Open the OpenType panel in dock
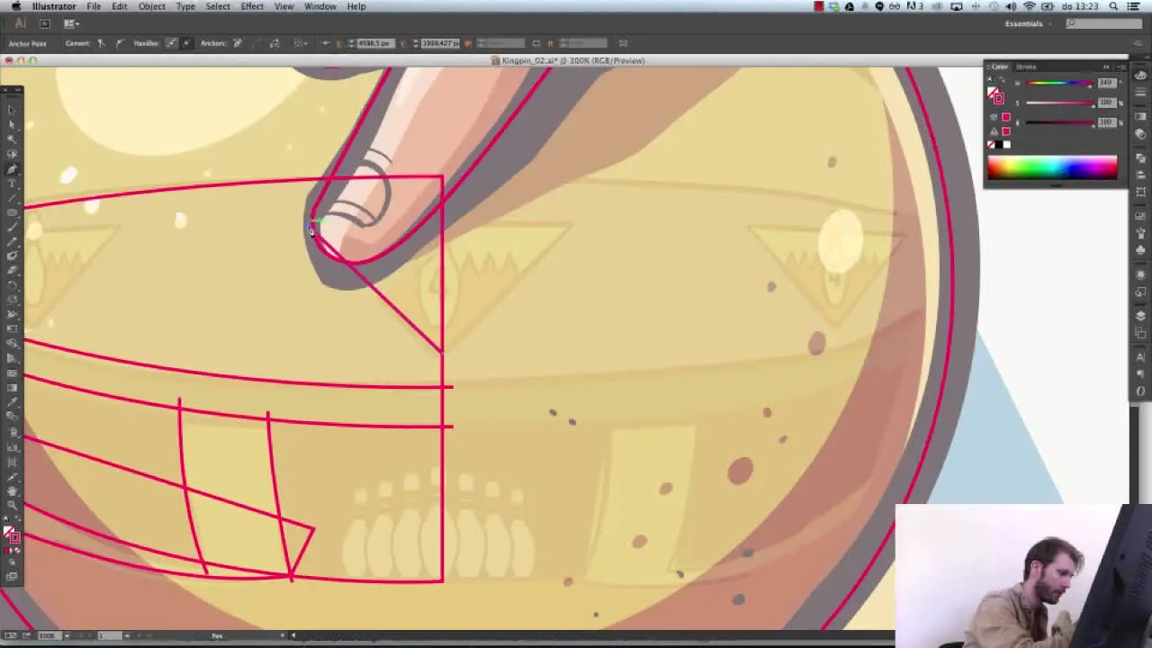The width and height of the screenshot is (1152, 648). point(1141,391)
